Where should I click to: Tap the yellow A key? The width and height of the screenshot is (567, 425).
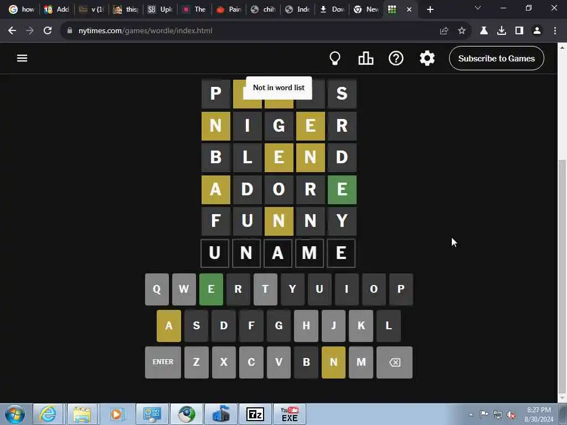[x=169, y=325]
